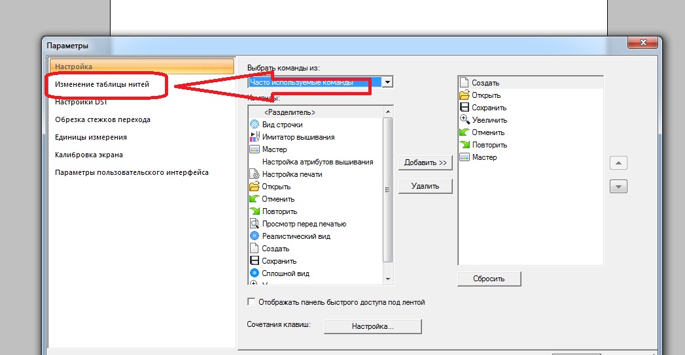The image size is (685, 355).
Task: Open Параметры пользовательского интерфейса section
Action: pyautogui.click(x=132, y=172)
